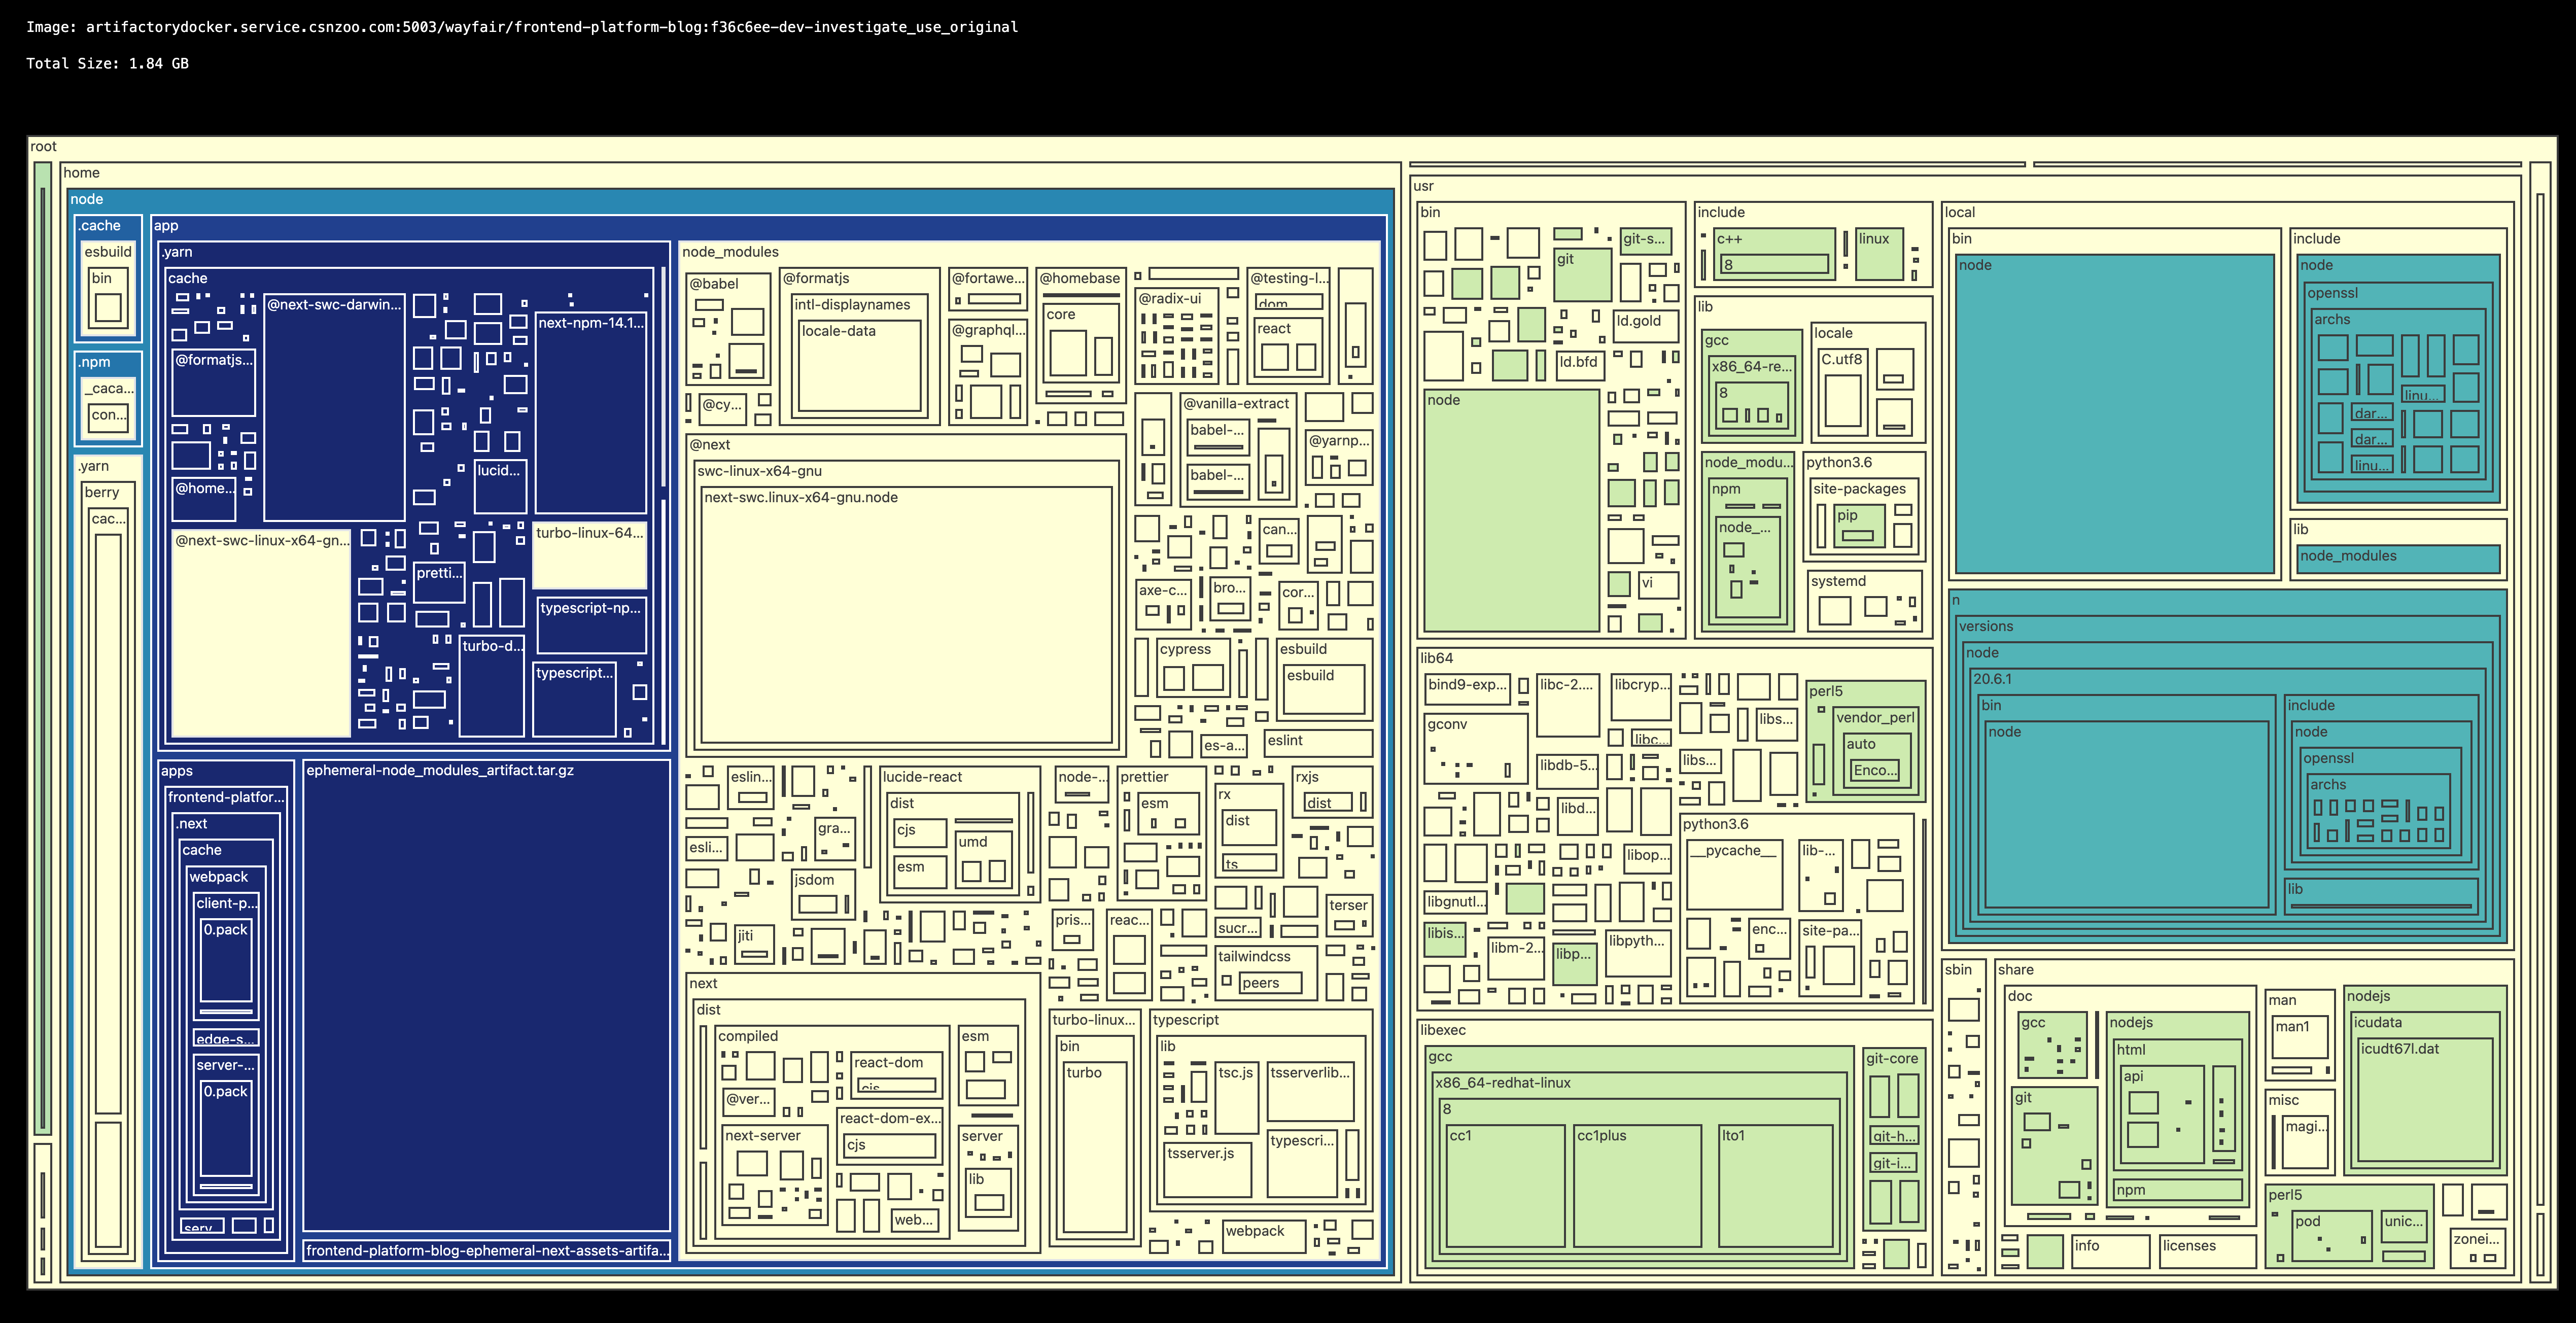Click the systemd label under usr lib
This screenshot has width=2576, height=1323.
click(1838, 581)
